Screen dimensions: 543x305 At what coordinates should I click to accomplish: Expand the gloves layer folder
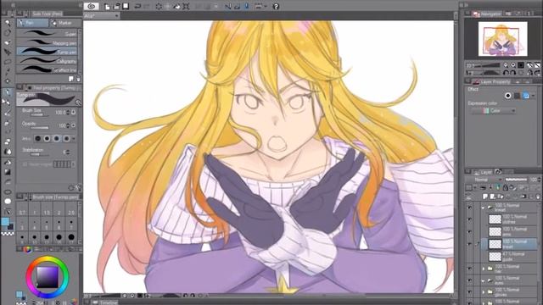pos(483,292)
